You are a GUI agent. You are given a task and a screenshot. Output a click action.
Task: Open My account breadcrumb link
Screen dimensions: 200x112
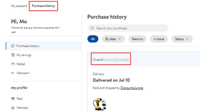tap(19, 6)
